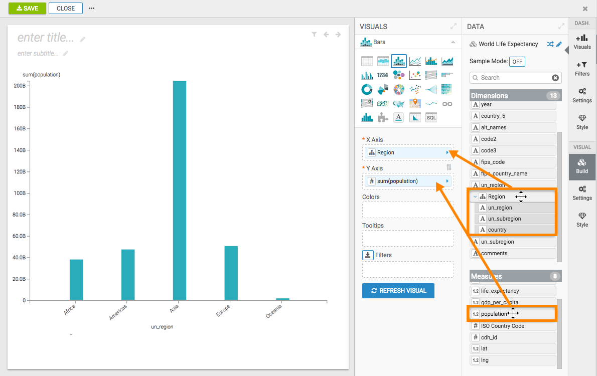Open sum(population) field options arrow

point(447,181)
